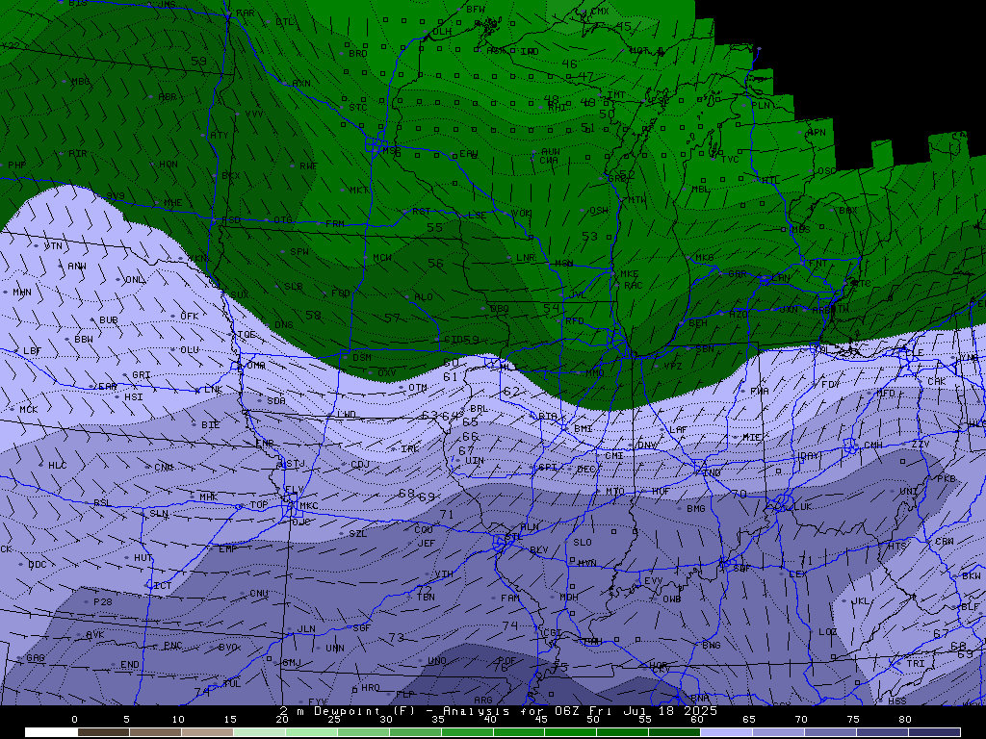Click the tan swatch between 10 and 15
Image resolution: width=986 pixels, height=739 pixels.
(x=208, y=732)
